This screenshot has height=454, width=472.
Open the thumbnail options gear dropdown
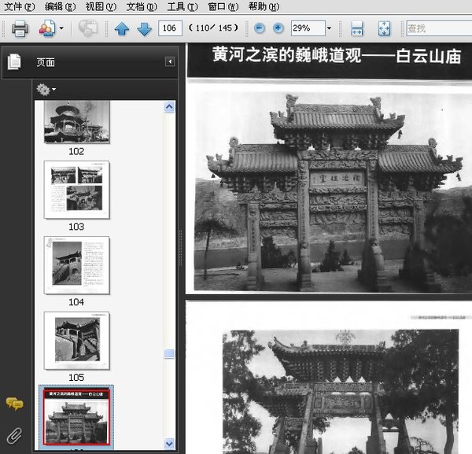click(45, 90)
